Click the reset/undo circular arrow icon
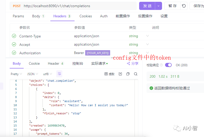This screenshot has height=137, width=204. click(x=184, y=6)
